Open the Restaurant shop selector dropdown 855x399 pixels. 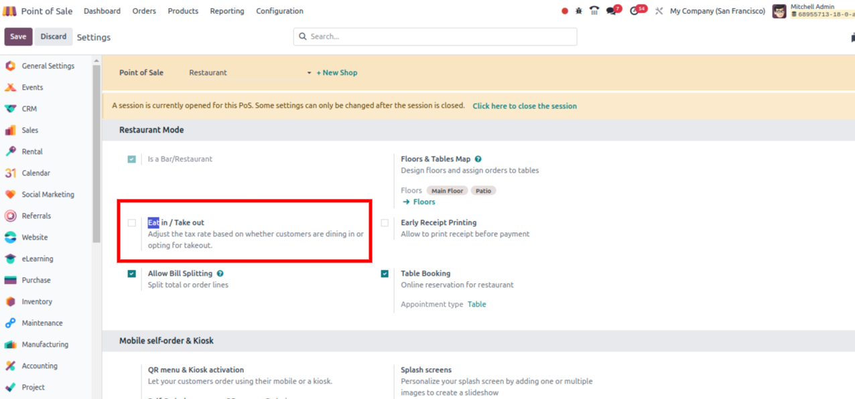click(x=249, y=73)
